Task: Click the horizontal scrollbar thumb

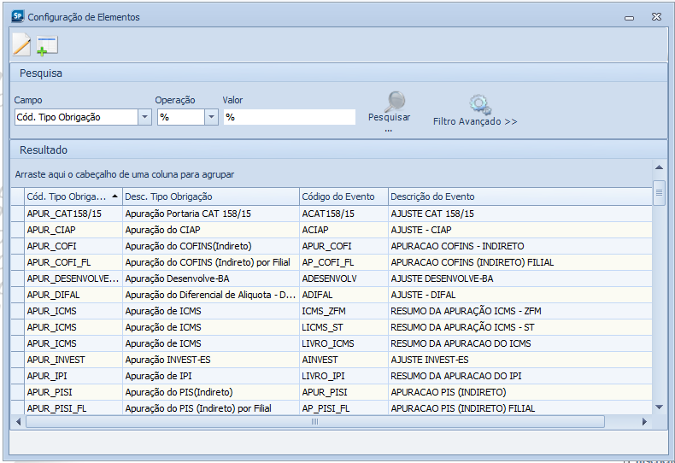Action: pyautogui.click(x=314, y=422)
